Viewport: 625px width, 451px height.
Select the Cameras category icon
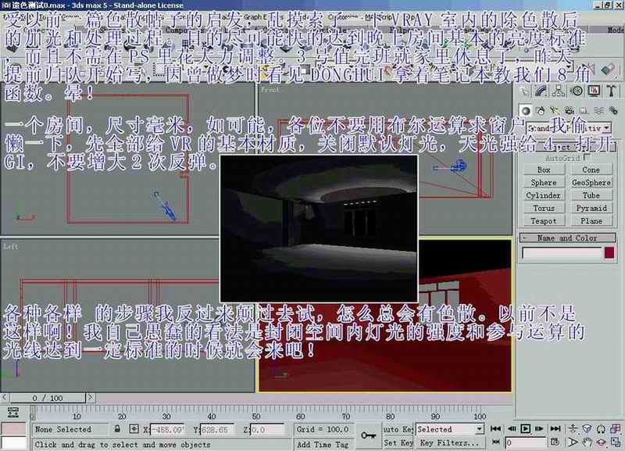570,111
